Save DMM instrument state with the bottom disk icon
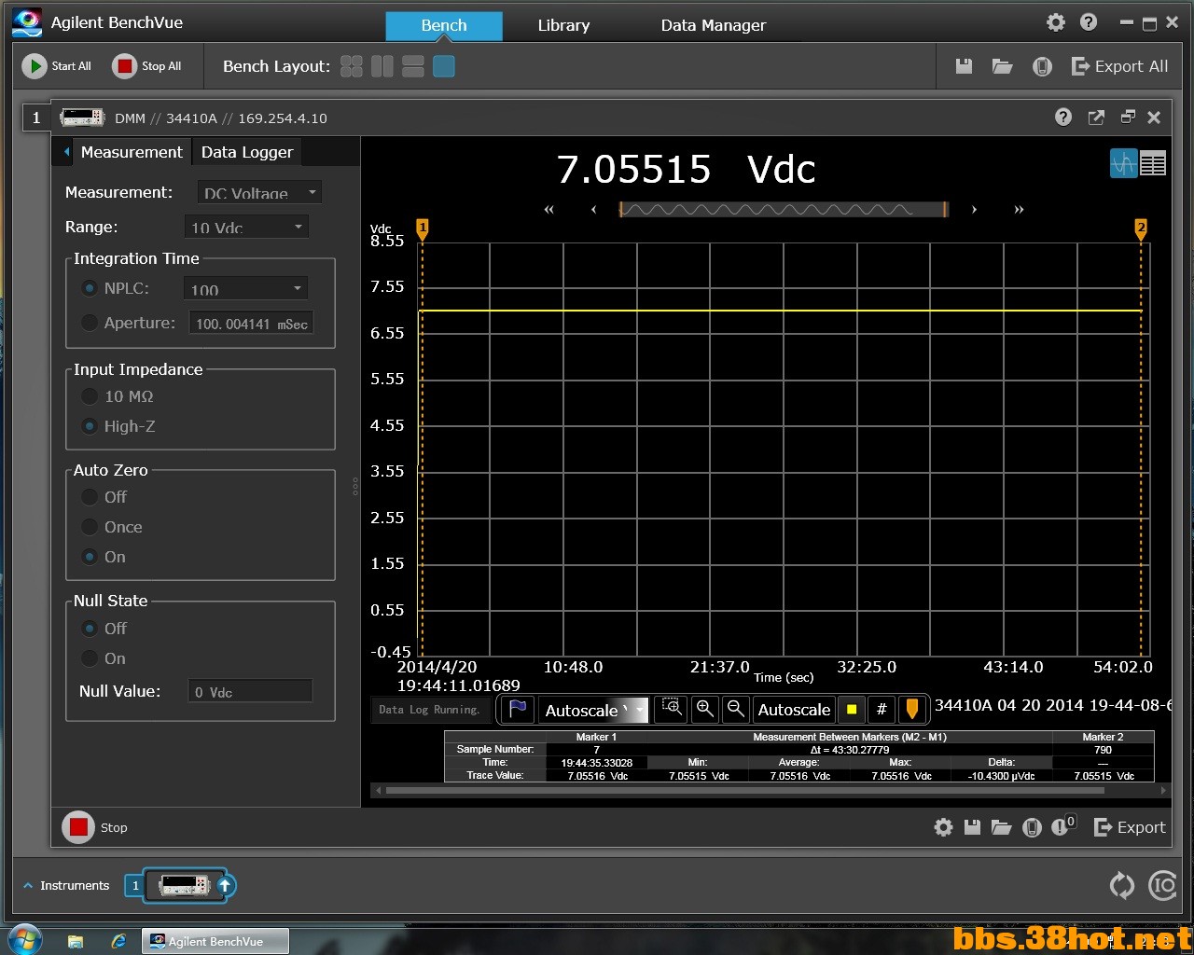This screenshot has width=1194, height=955. [x=972, y=827]
